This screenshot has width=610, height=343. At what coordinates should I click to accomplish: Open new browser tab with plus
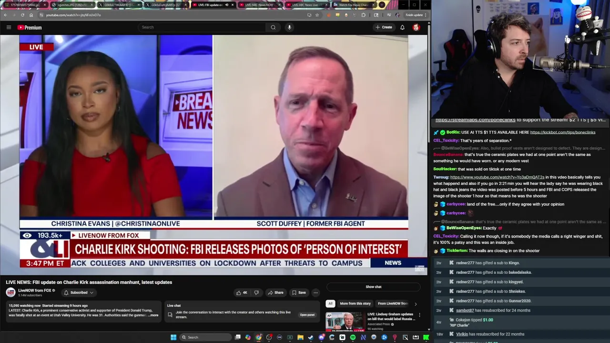click(382, 5)
